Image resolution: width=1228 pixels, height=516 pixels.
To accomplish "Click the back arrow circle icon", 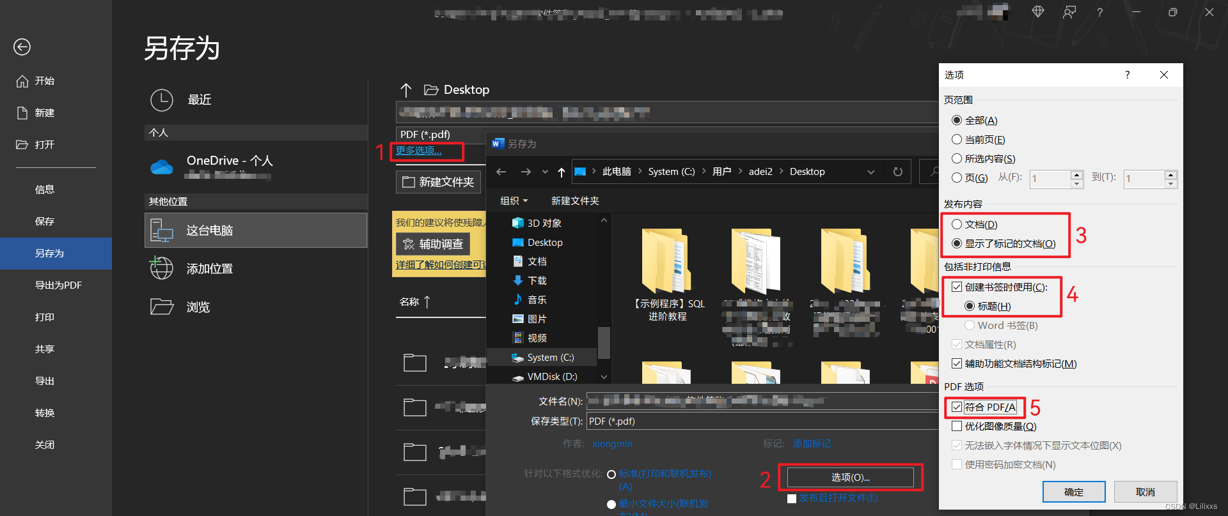I will pos(22,47).
